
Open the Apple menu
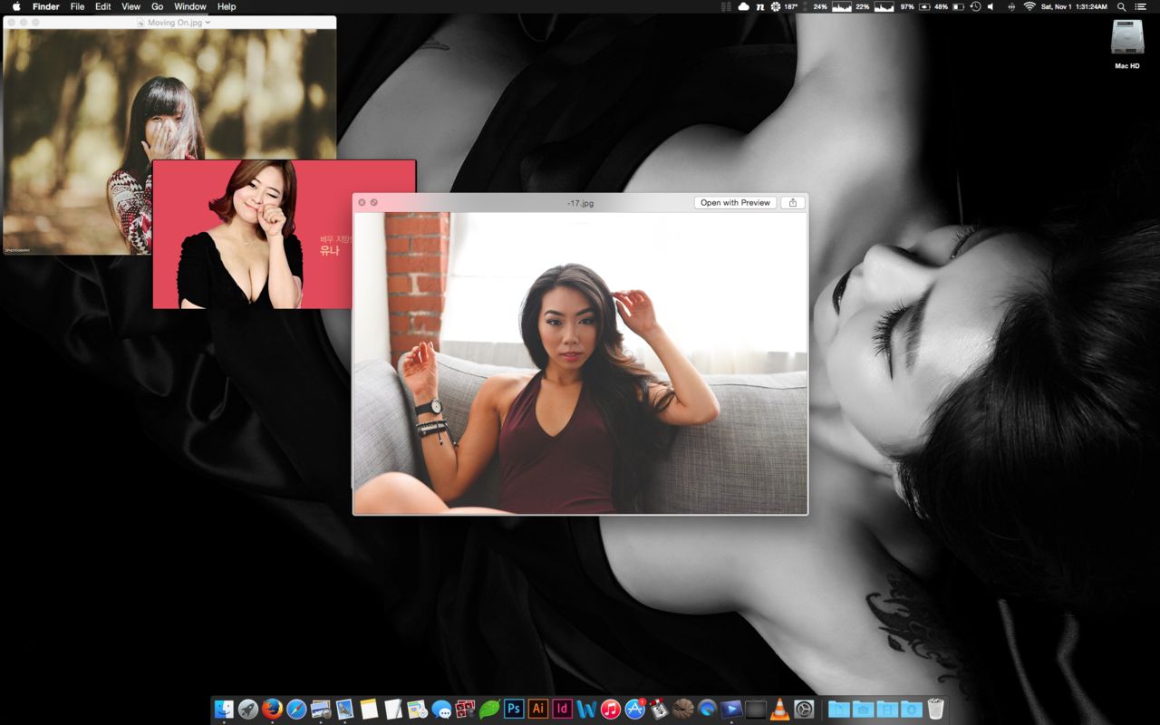[15, 6]
